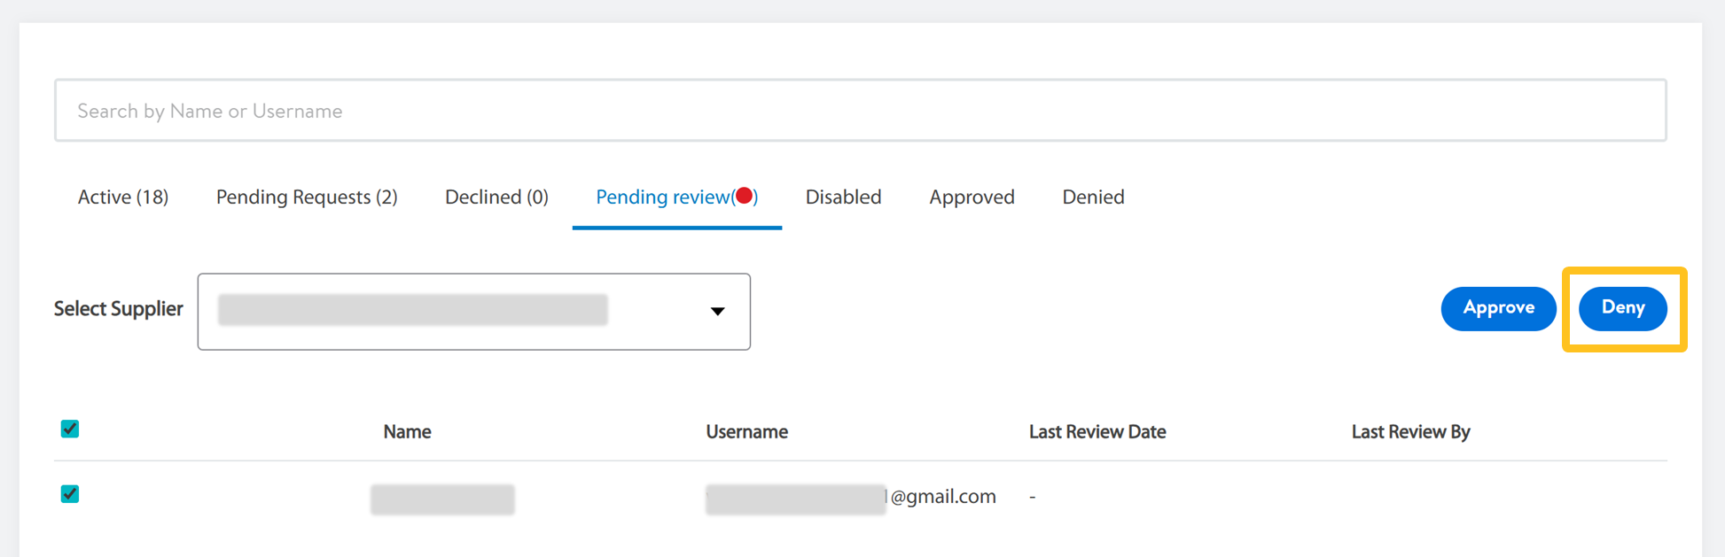Uncheck the gmail.com user row checkbox
This screenshot has height=557, width=1725.
70,494
